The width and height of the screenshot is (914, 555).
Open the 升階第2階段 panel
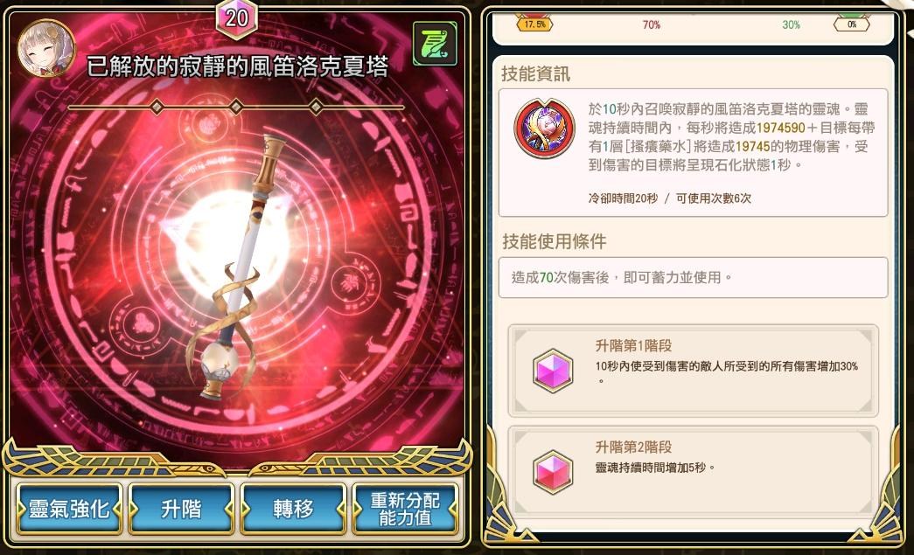coord(693,472)
